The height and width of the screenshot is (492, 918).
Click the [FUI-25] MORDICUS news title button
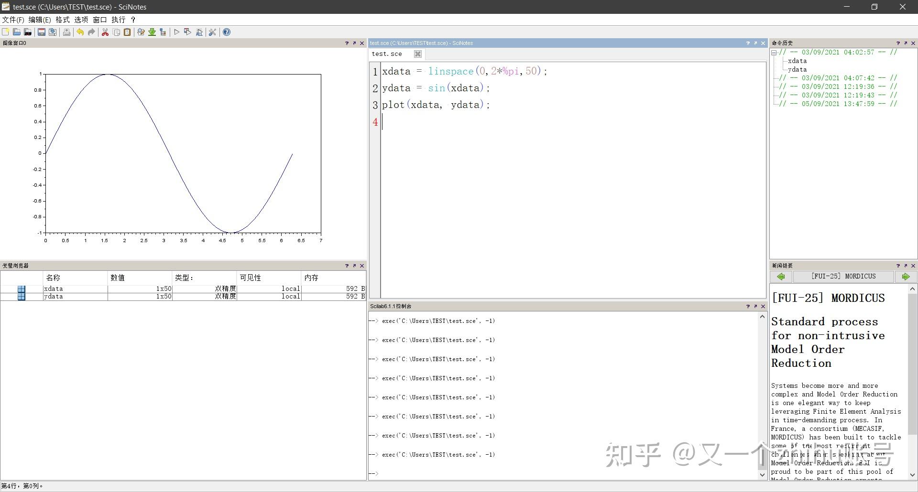click(x=843, y=277)
